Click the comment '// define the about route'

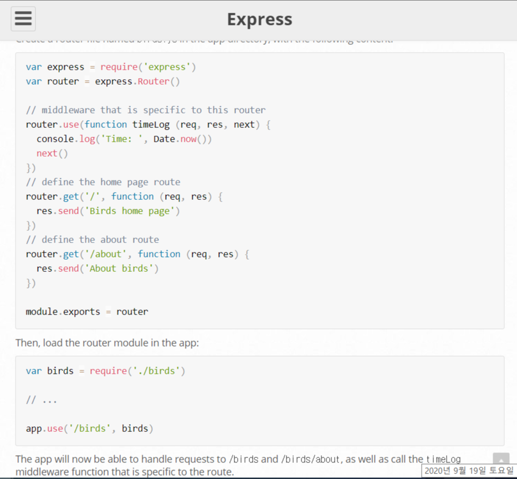[x=93, y=239]
